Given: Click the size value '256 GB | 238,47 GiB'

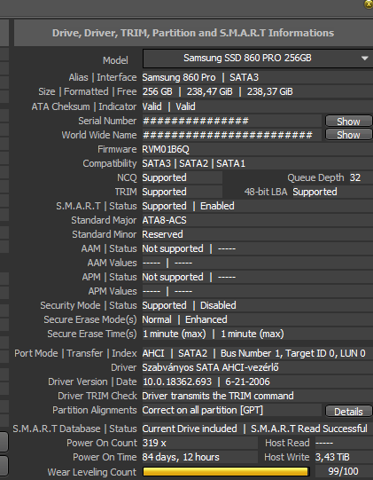Looking at the screenshot, I should coord(187,91).
